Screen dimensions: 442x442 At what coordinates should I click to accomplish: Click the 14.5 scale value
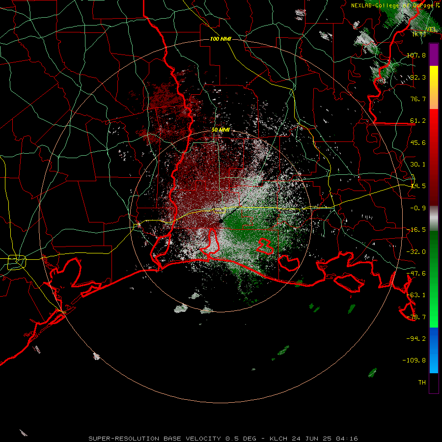(418, 186)
